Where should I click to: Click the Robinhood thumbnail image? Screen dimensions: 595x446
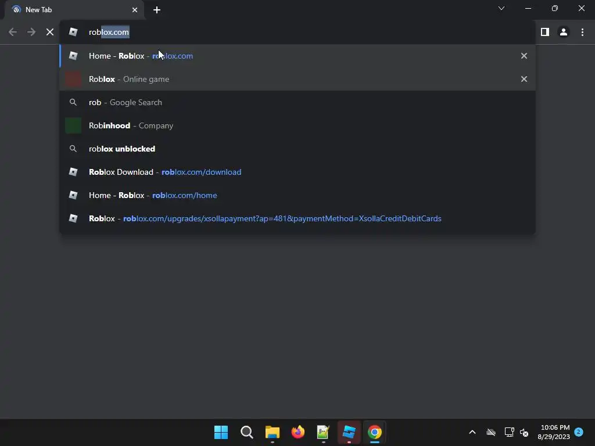pyautogui.click(x=73, y=125)
